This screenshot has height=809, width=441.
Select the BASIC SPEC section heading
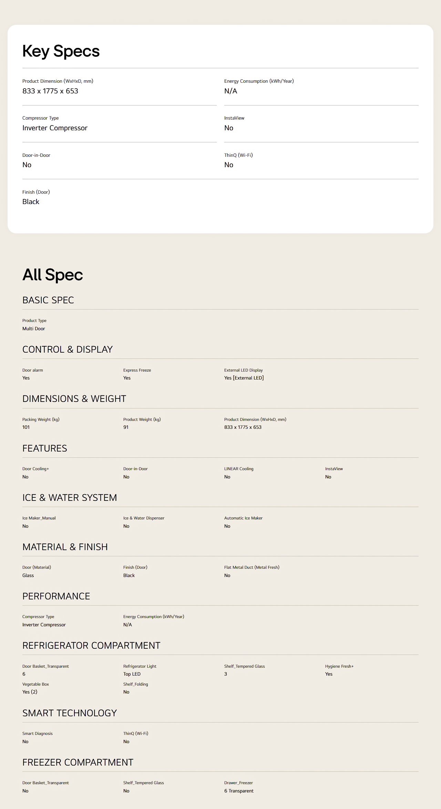point(48,300)
